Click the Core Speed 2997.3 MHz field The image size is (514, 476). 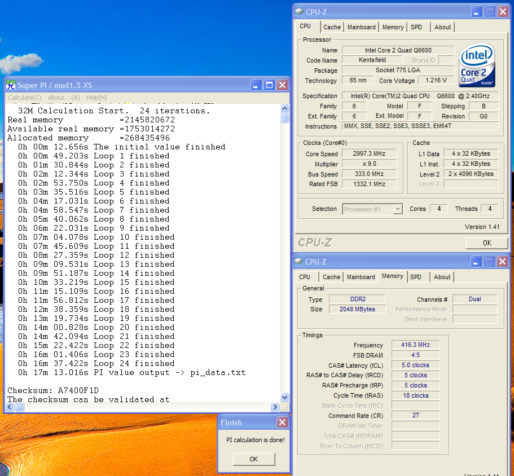pyautogui.click(x=369, y=153)
